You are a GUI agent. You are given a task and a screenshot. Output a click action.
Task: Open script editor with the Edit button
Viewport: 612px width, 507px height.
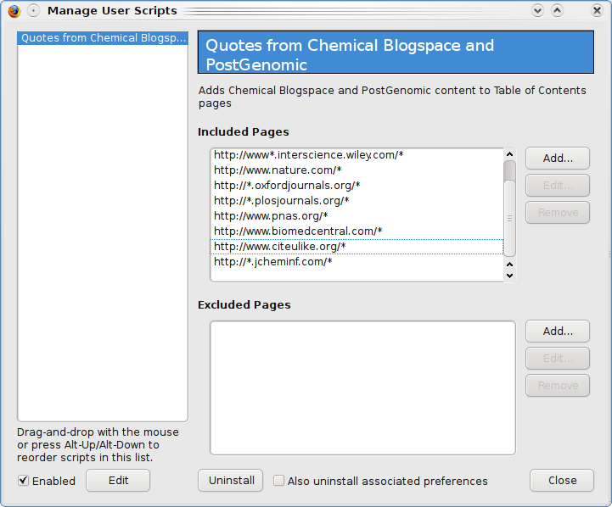point(118,481)
